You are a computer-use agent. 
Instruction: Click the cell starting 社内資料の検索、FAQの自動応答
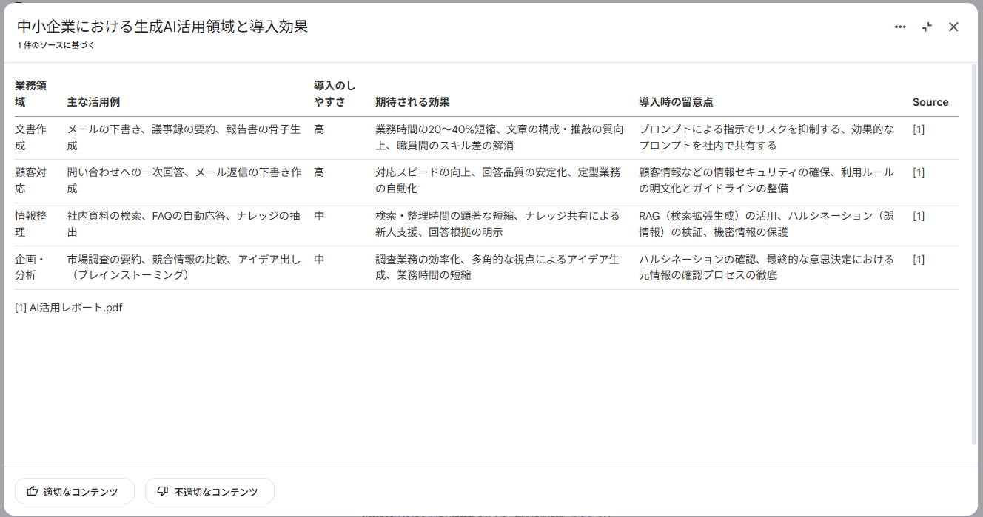click(184, 224)
